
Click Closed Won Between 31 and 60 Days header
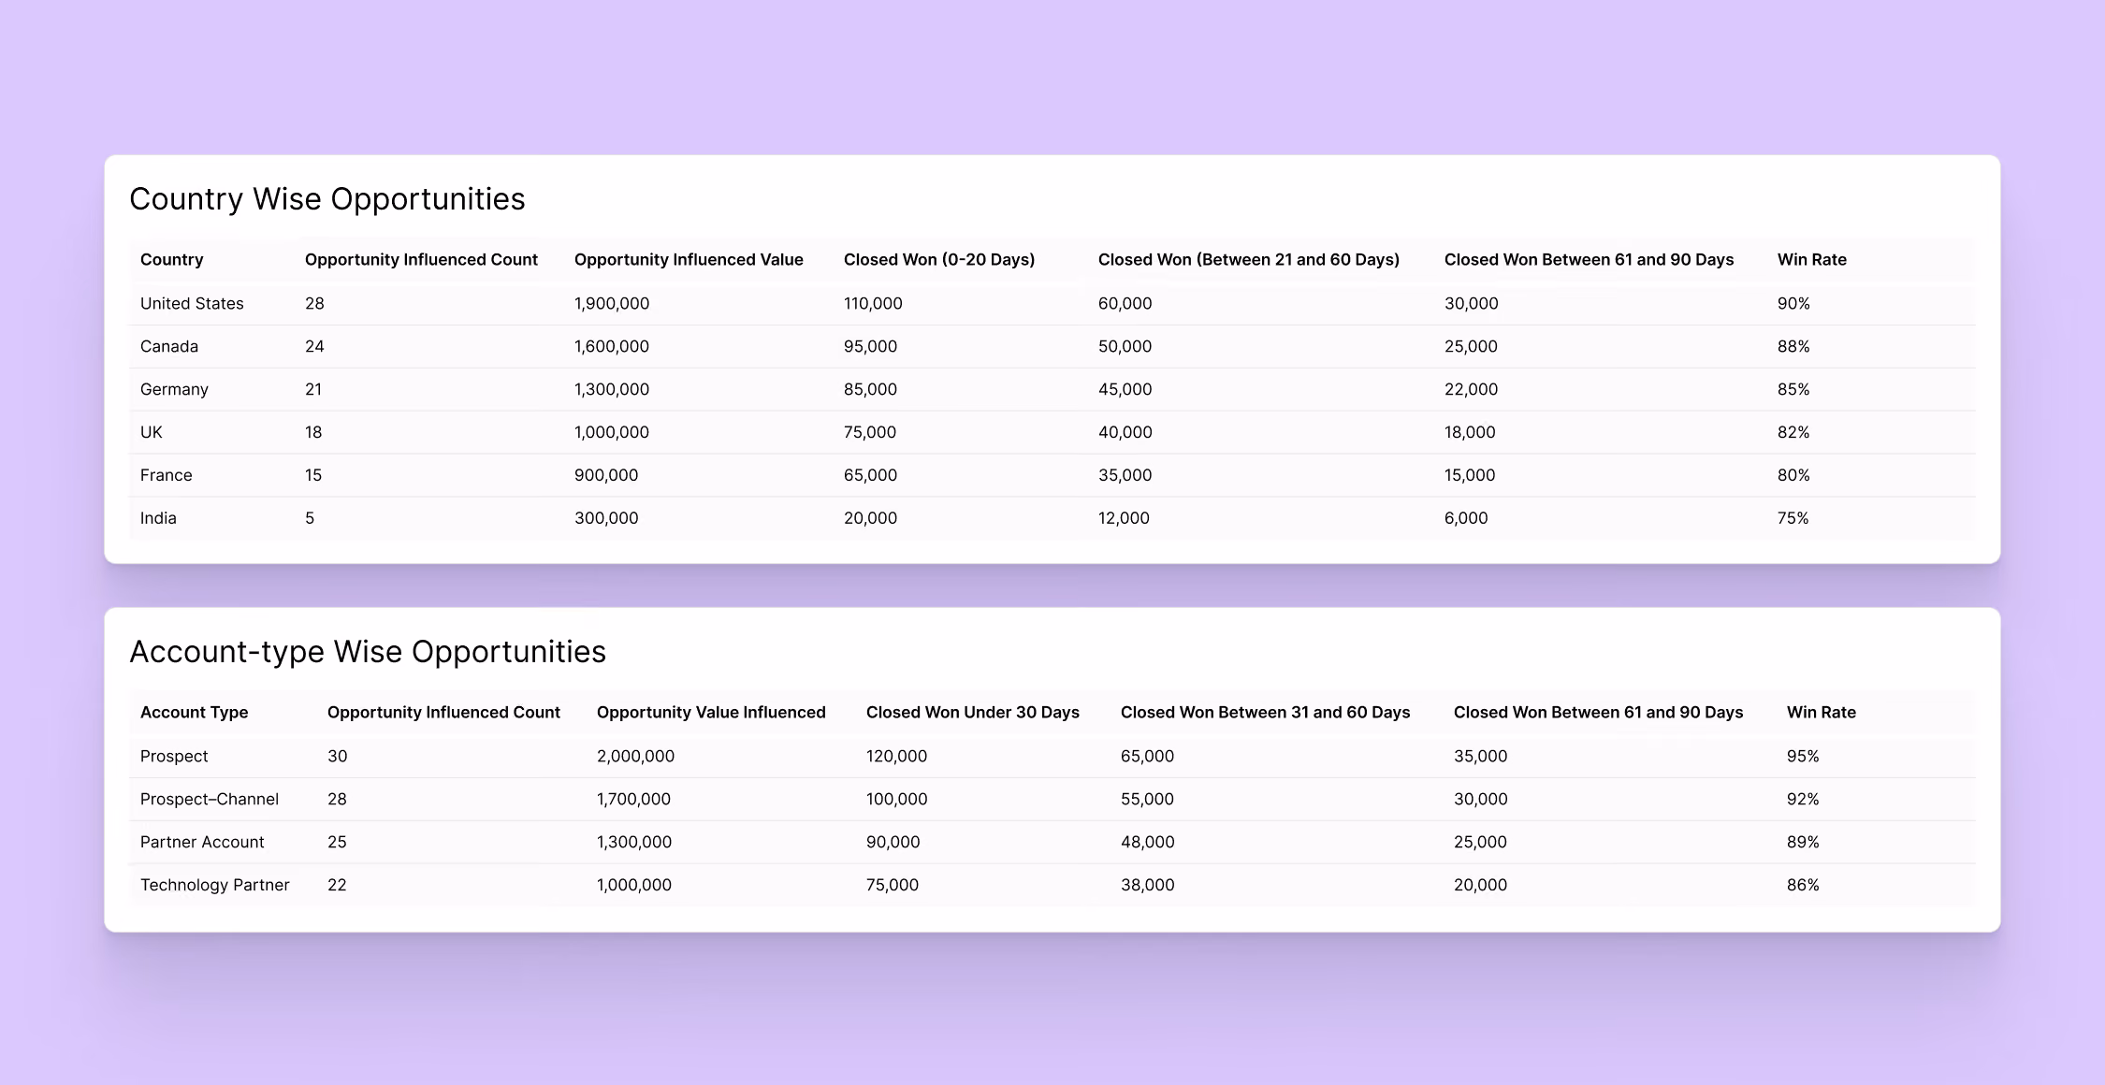(x=1265, y=713)
